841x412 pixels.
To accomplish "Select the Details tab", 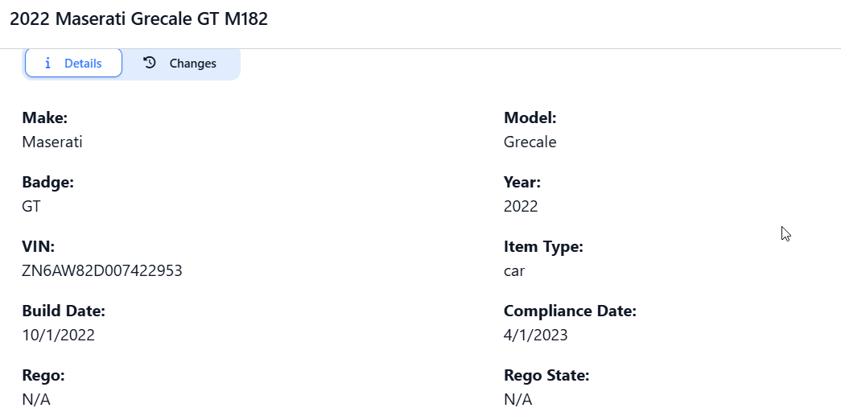I will 73,63.
